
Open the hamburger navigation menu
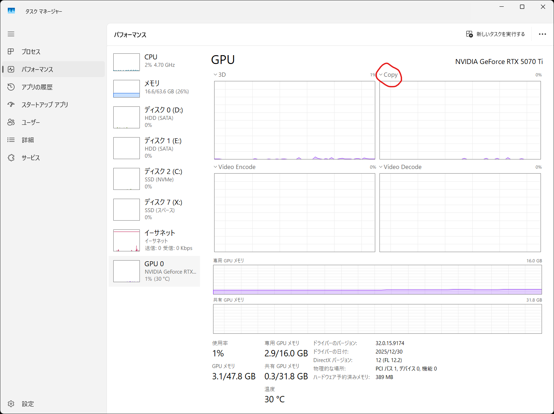[11, 34]
